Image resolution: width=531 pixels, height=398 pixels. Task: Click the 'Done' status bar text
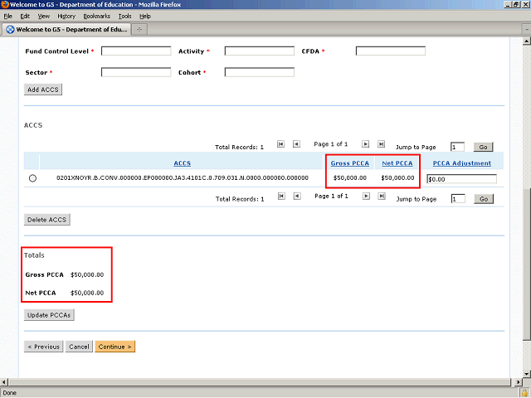[x=9, y=393]
